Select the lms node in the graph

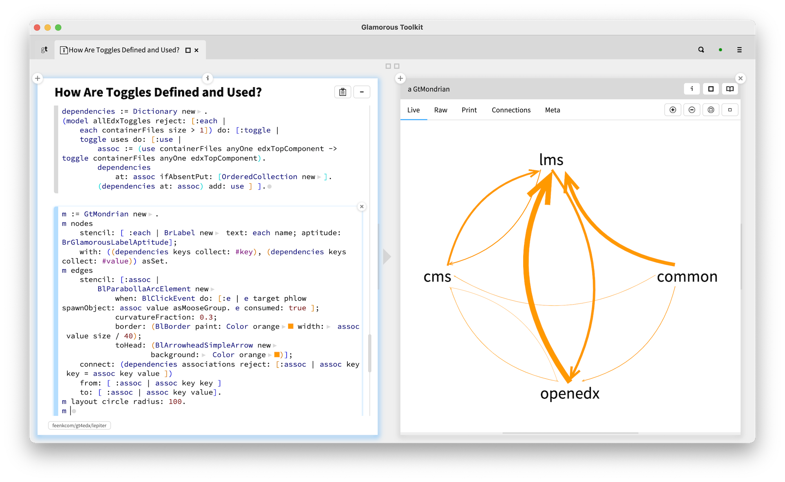coord(551,160)
